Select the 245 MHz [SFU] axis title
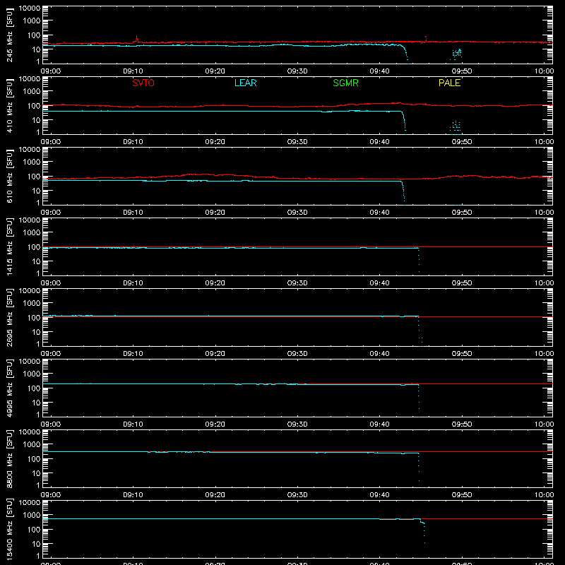Viewport: 565px width, 565px height. [x=9, y=35]
